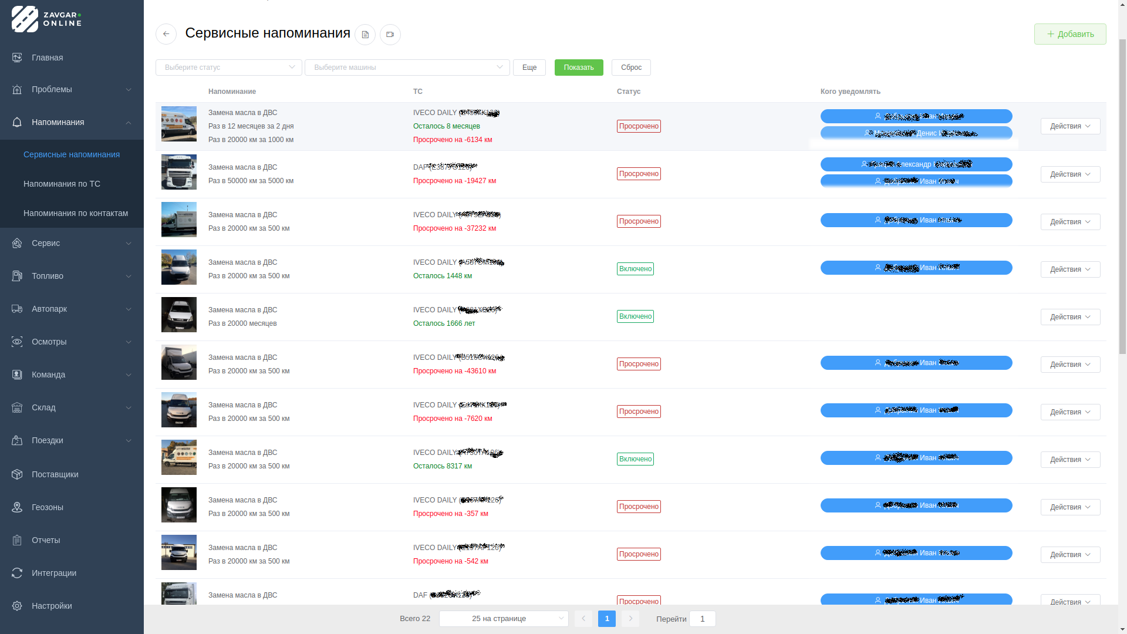Click the document icon beside page title
The height and width of the screenshot is (634, 1127).
click(365, 35)
